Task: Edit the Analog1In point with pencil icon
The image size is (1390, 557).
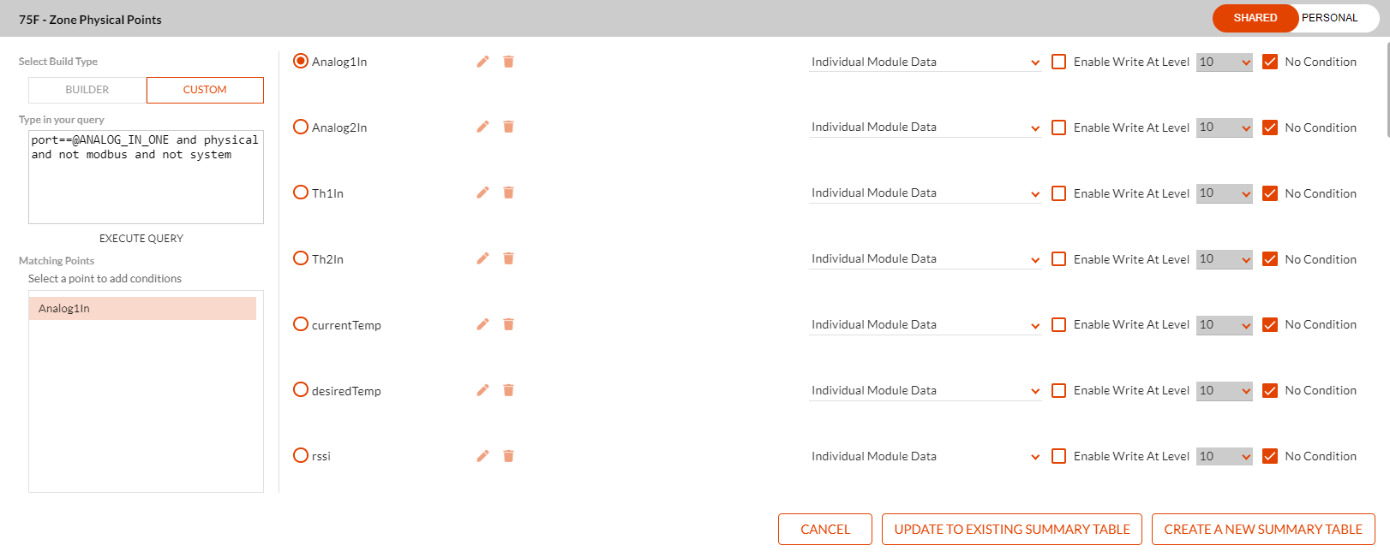Action: 482,62
